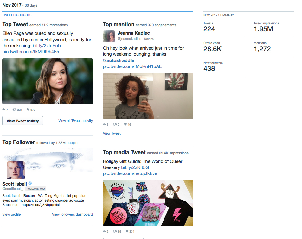Image resolution: width=302 pixels, height=239 pixels.
Task: Click Scott Isbell's verified badge
Action: [x=30, y=183]
